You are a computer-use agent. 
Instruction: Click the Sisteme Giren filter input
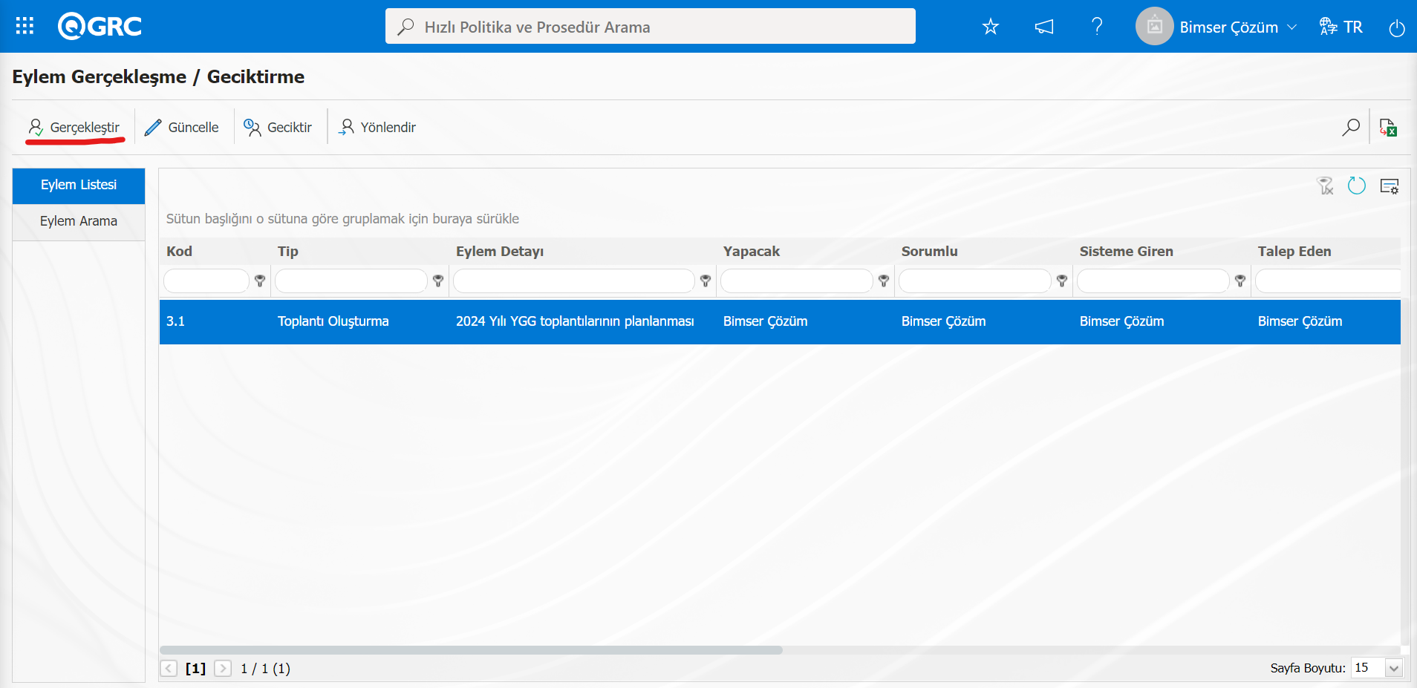click(x=1153, y=281)
